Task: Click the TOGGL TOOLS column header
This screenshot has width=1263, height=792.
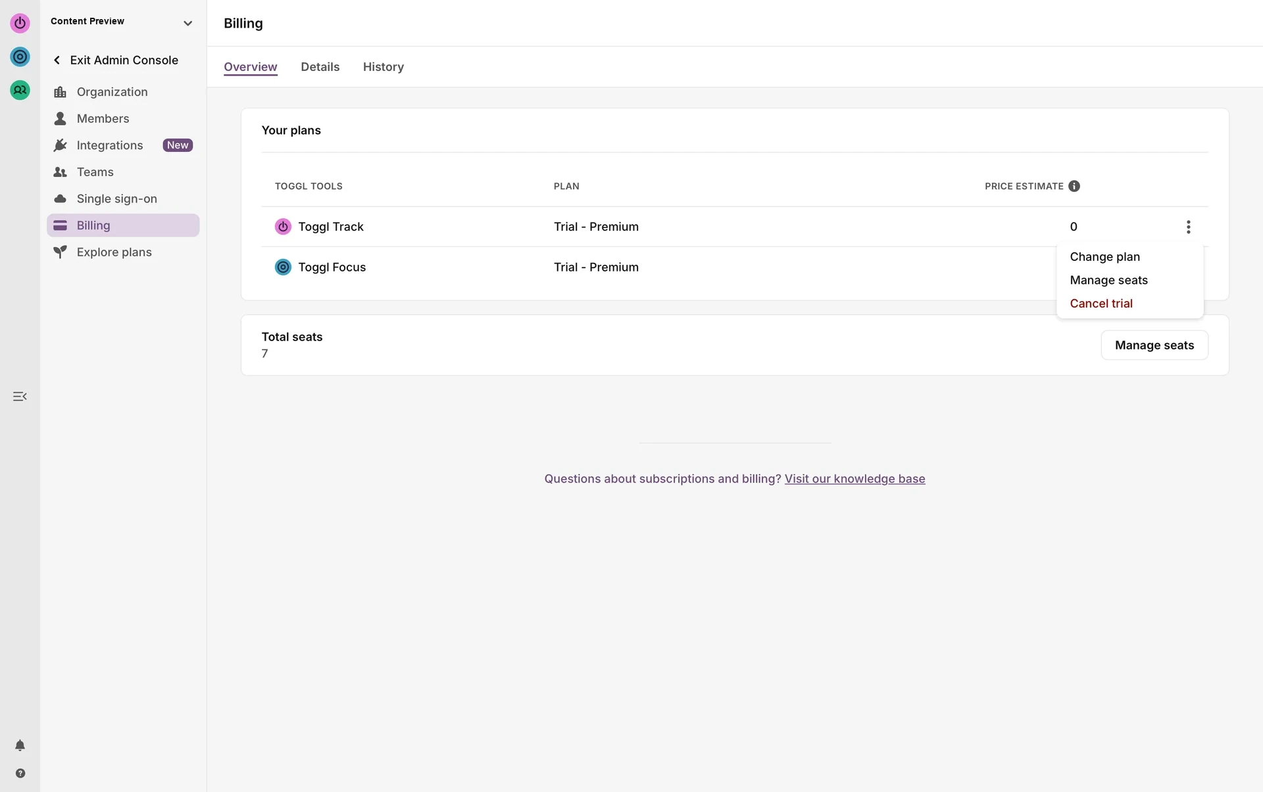Action: coord(309,186)
